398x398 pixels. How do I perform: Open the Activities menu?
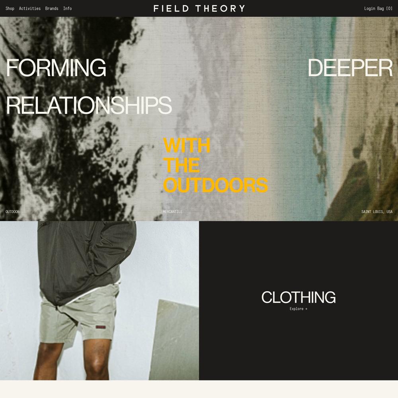pos(30,8)
